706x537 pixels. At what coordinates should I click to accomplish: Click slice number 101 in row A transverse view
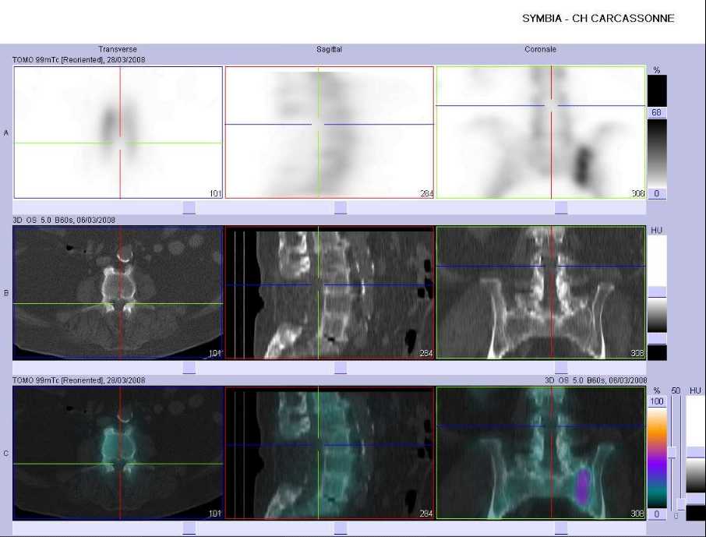point(216,193)
